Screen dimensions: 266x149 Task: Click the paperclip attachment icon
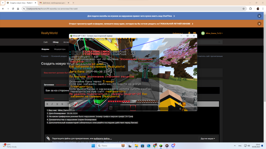pyautogui.click(x=48, y=138)
